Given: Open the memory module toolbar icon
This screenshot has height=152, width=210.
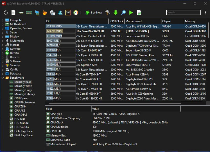Looking at the screenshot, I should pos(29,13).
